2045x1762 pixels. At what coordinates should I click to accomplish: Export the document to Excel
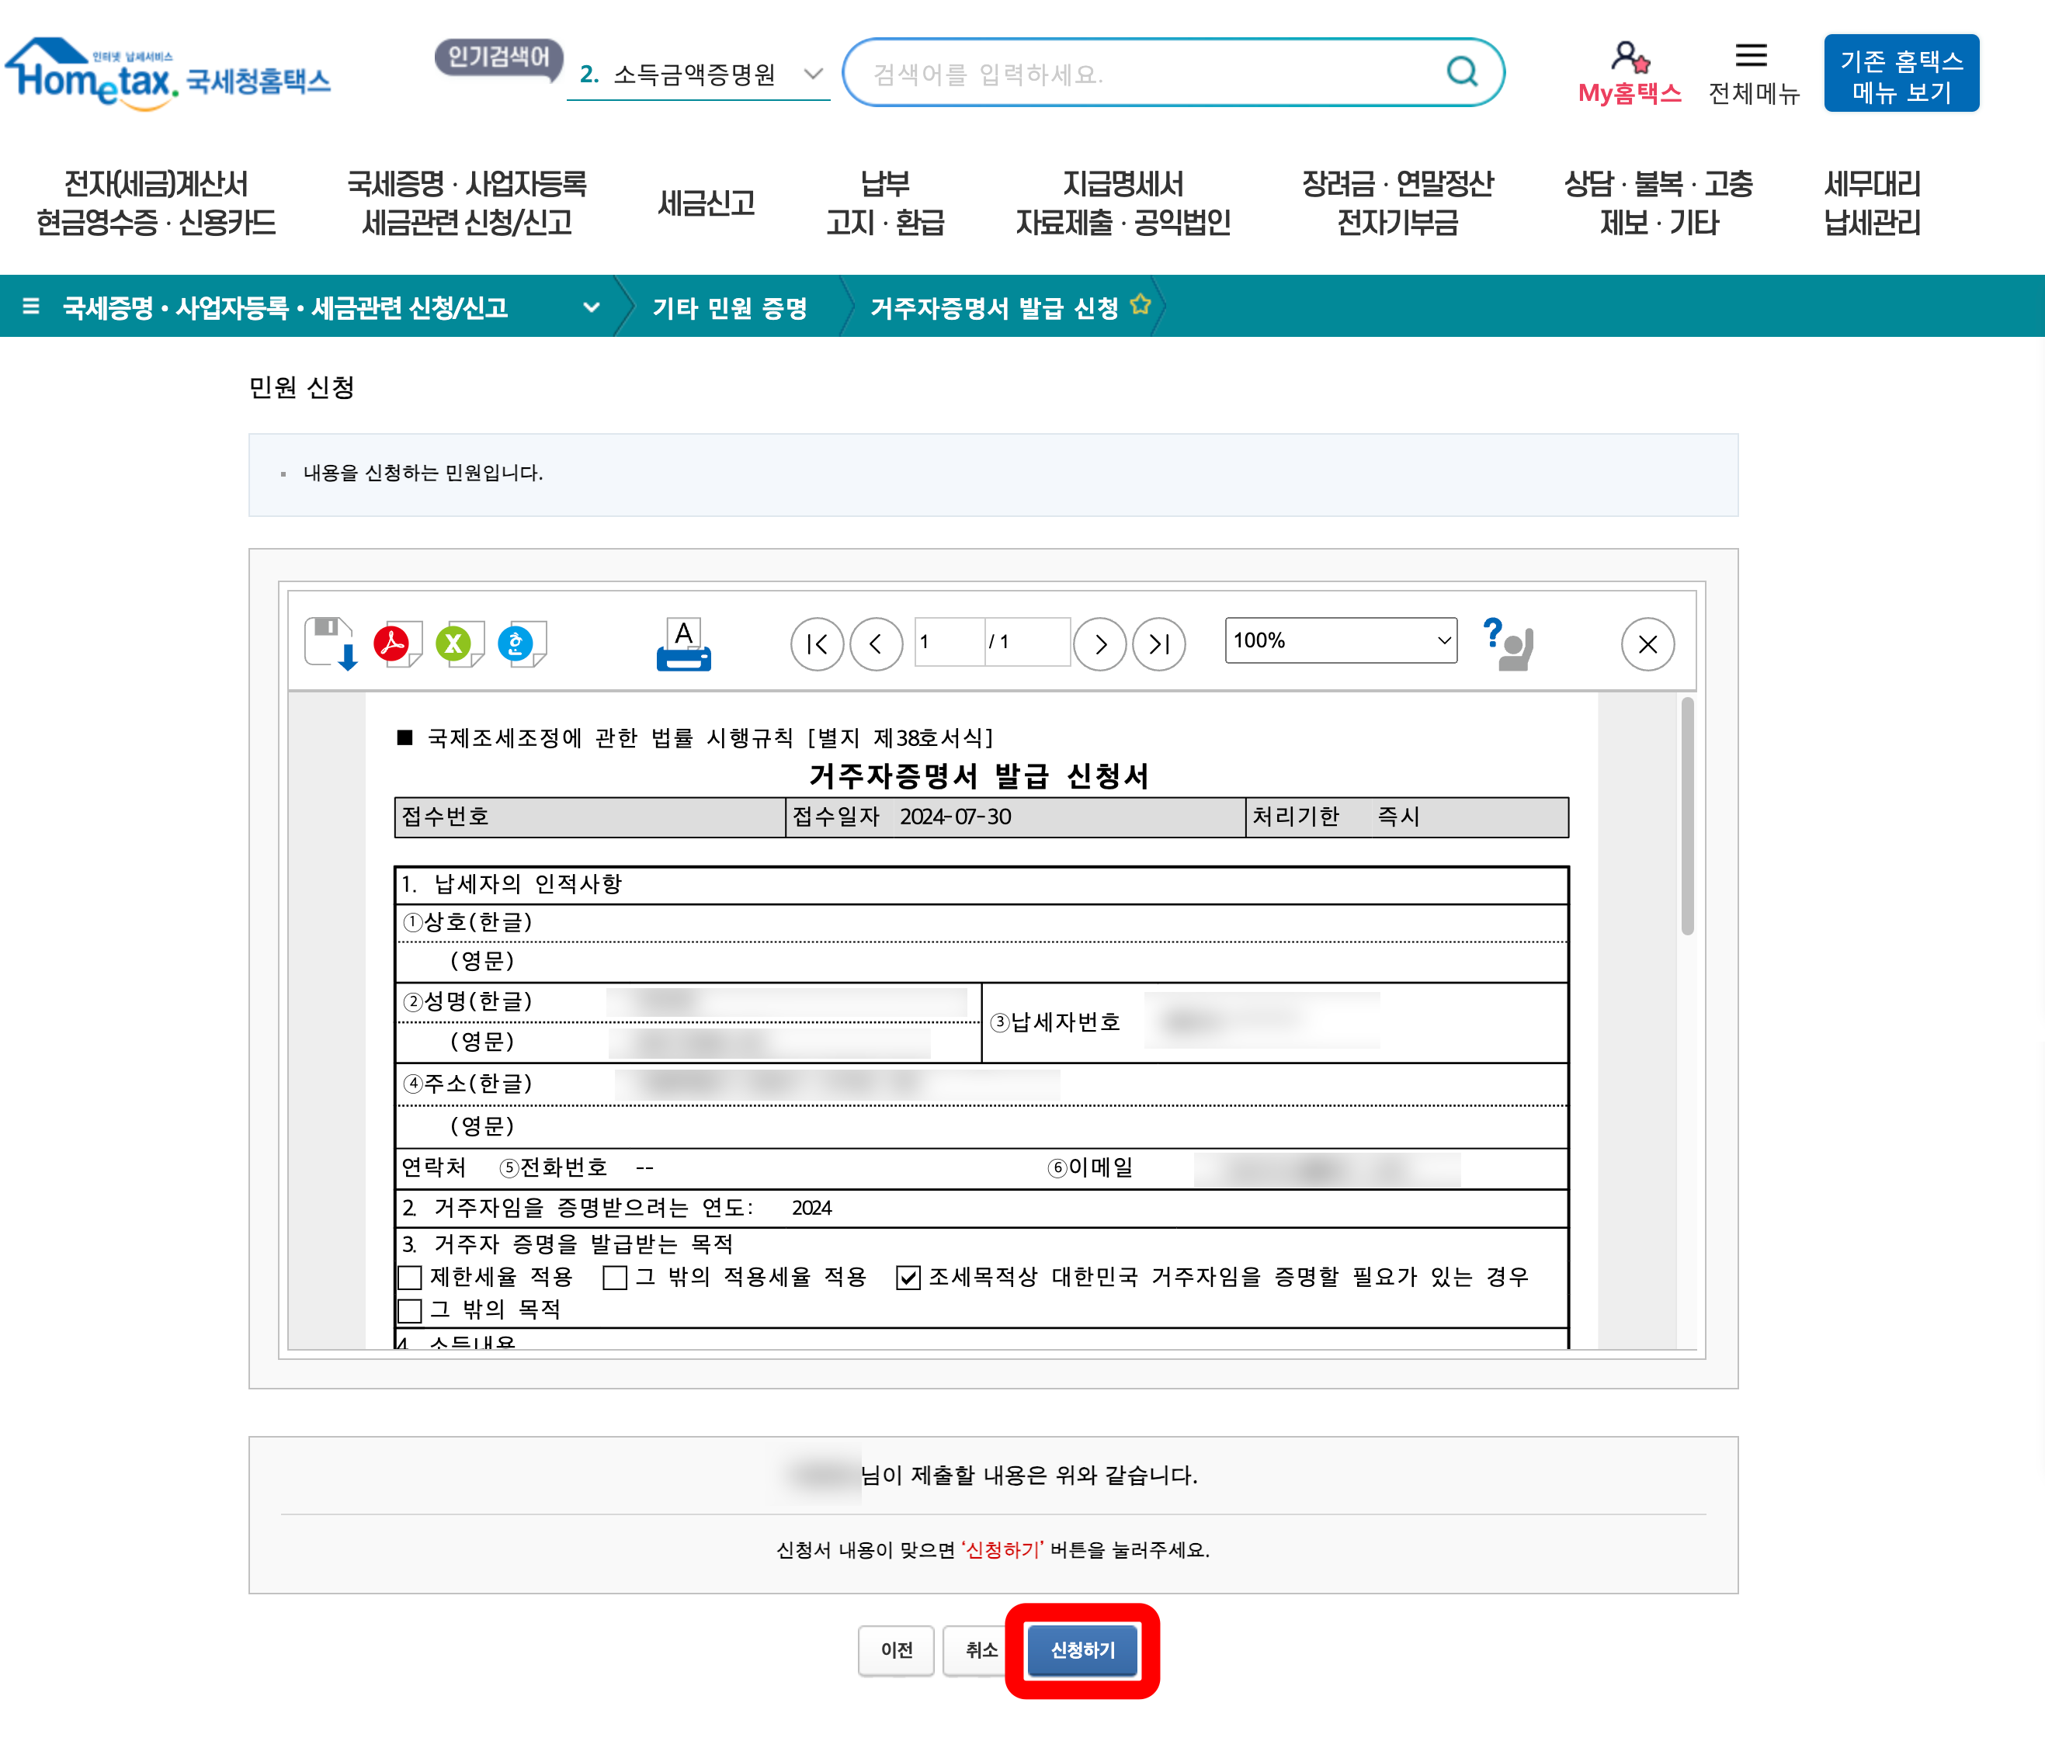[459, 644]
